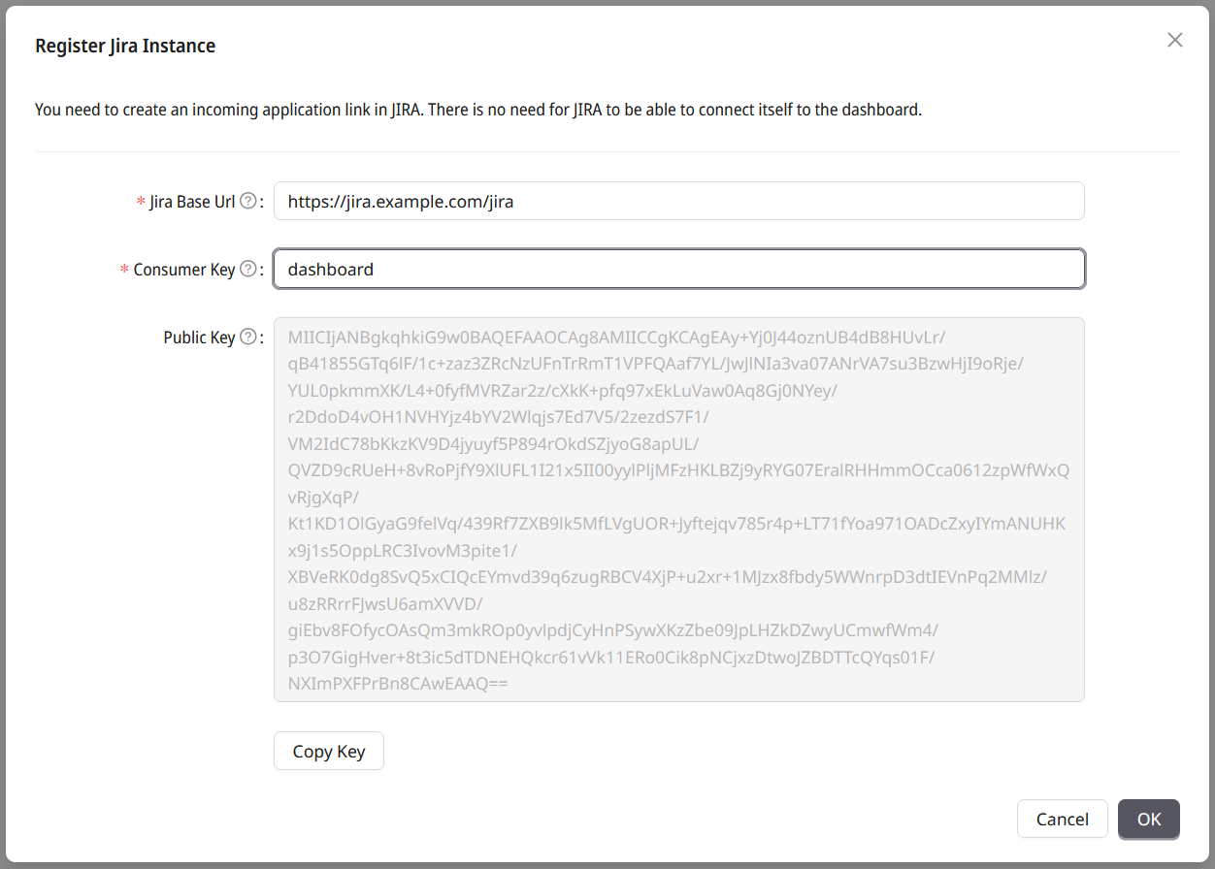This screenshot has width=1215, height=869.
Task: Click into the Consumer Key field
Action: 679,269
